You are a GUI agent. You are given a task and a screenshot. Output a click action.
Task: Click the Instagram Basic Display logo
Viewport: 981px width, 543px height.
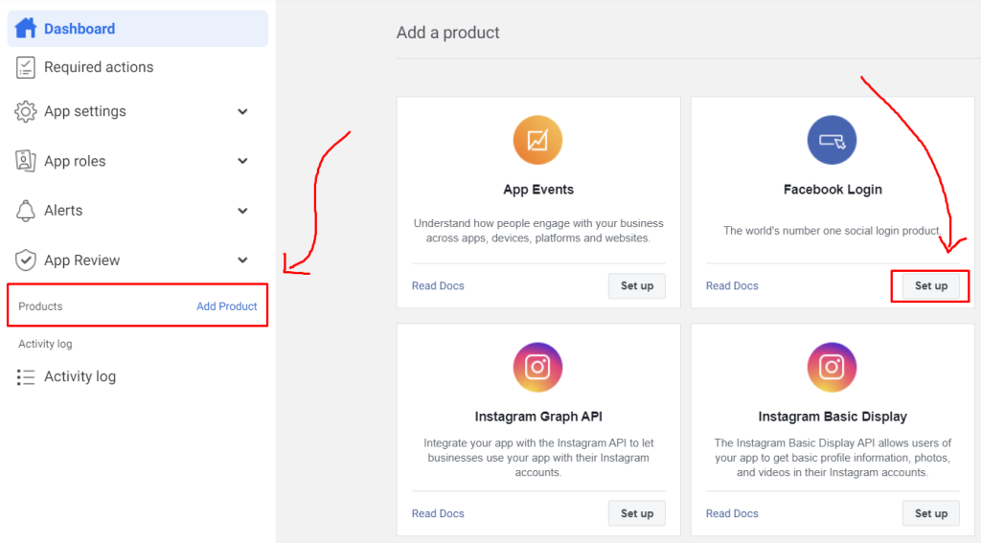832,367
